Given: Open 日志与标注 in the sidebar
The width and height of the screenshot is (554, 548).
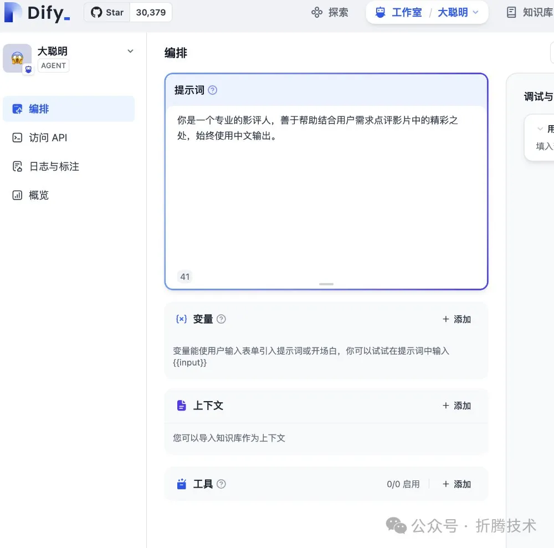Looking at the screenshot, I should [x=69, y=166].
